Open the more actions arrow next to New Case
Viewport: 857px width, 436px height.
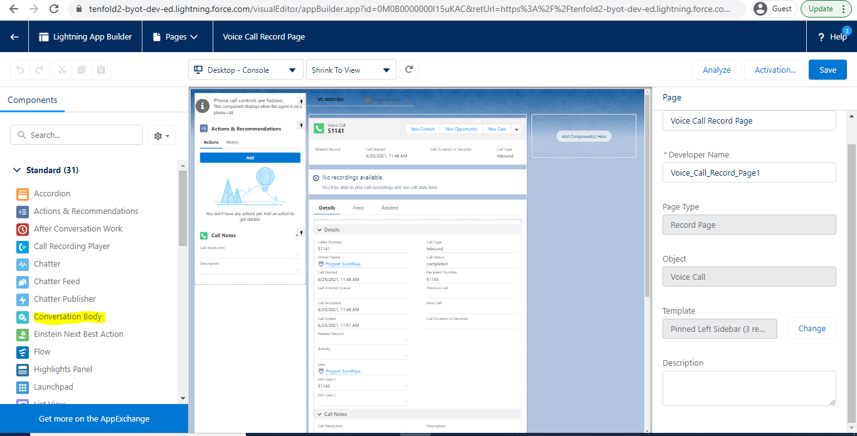(516, 129)
